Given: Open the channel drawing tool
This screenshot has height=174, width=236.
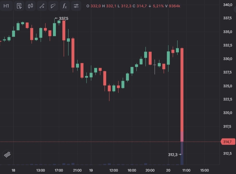Looking at the screenshot, I should [53, 6].
